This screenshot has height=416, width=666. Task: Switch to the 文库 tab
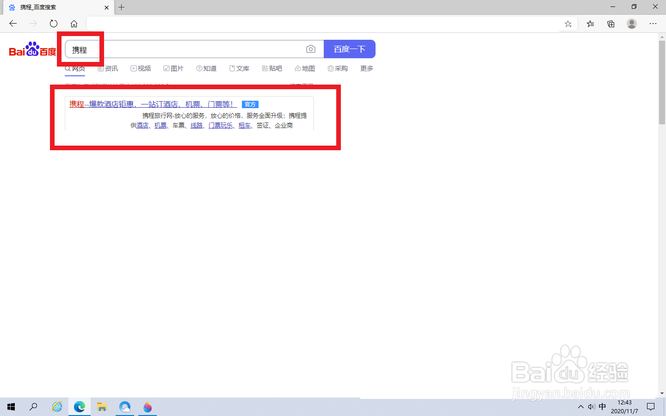(x=239, y=68)
